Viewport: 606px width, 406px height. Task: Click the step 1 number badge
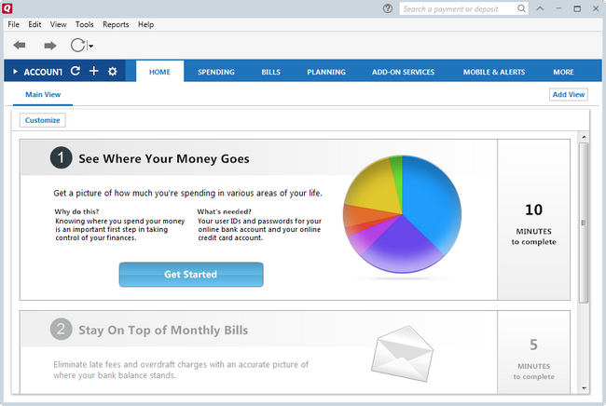61,157
